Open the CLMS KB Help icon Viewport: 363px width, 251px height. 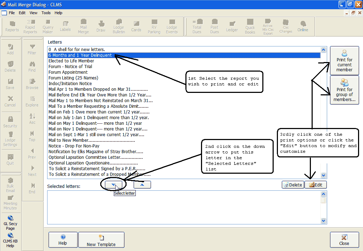pos(10,240)
